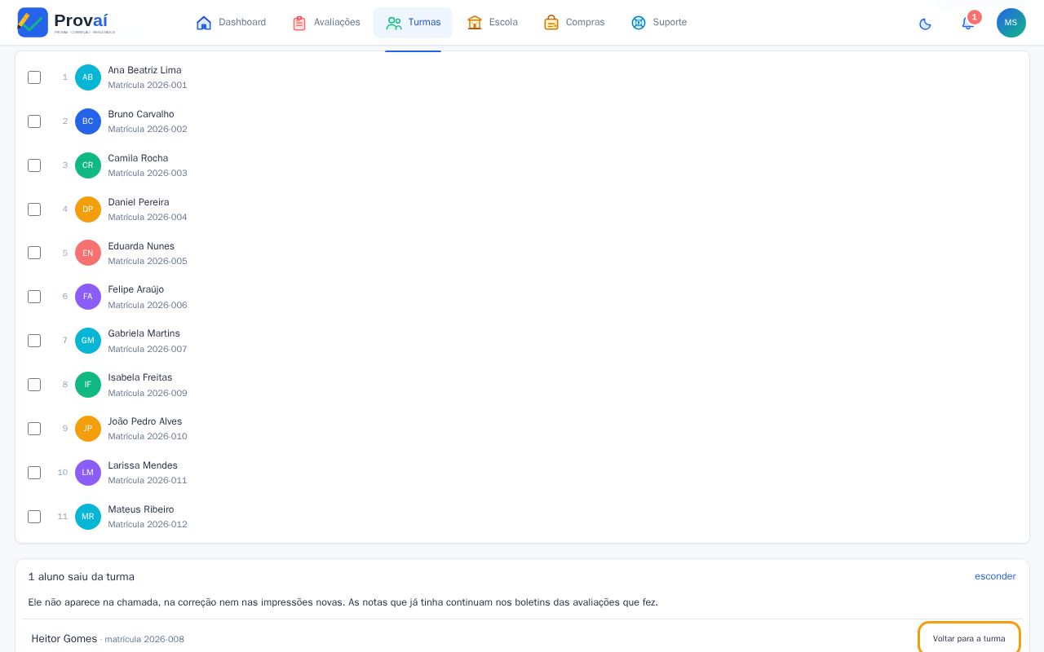Open the Suporte menu item
1044x652 pixels.
(659, 23)
